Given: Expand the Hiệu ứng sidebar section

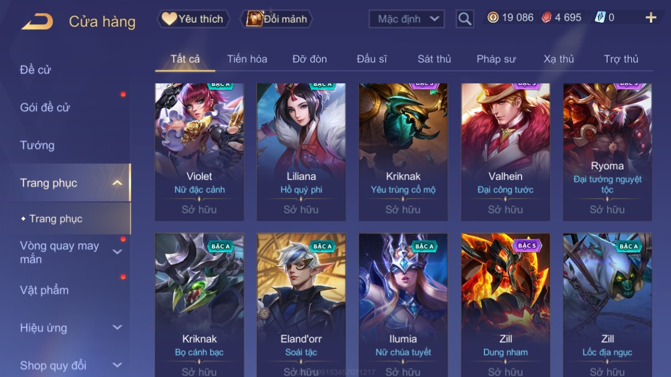Looking at the screenshot, I should tap(117, 328).
